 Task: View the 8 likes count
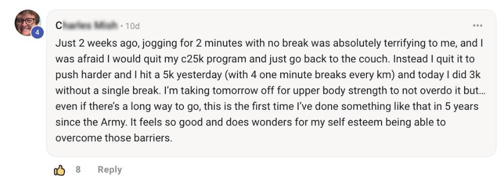(x=78, y=169)
